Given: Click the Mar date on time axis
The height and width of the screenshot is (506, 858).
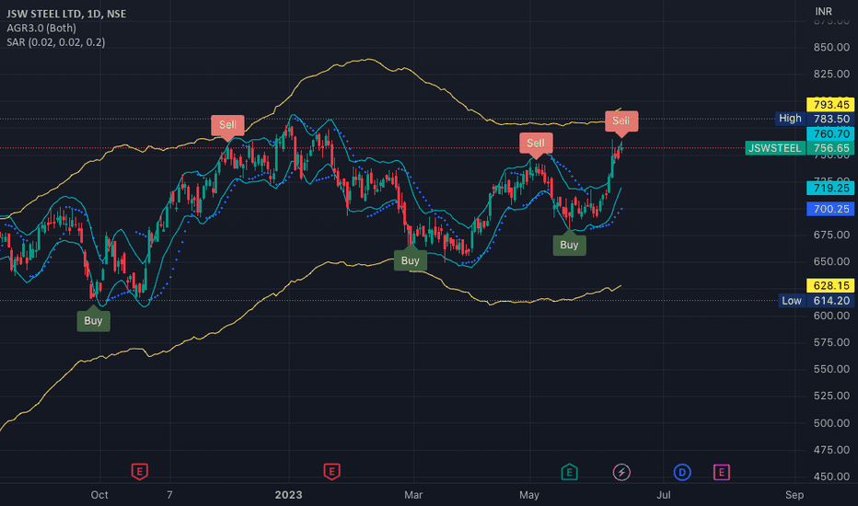Looking at the screenshot, I should [413, 495].
